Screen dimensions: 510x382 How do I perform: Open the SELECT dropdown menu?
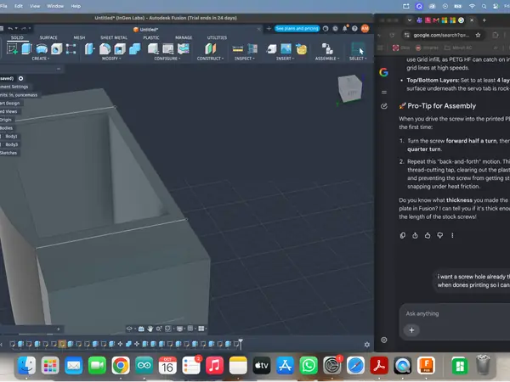[358, 59]
